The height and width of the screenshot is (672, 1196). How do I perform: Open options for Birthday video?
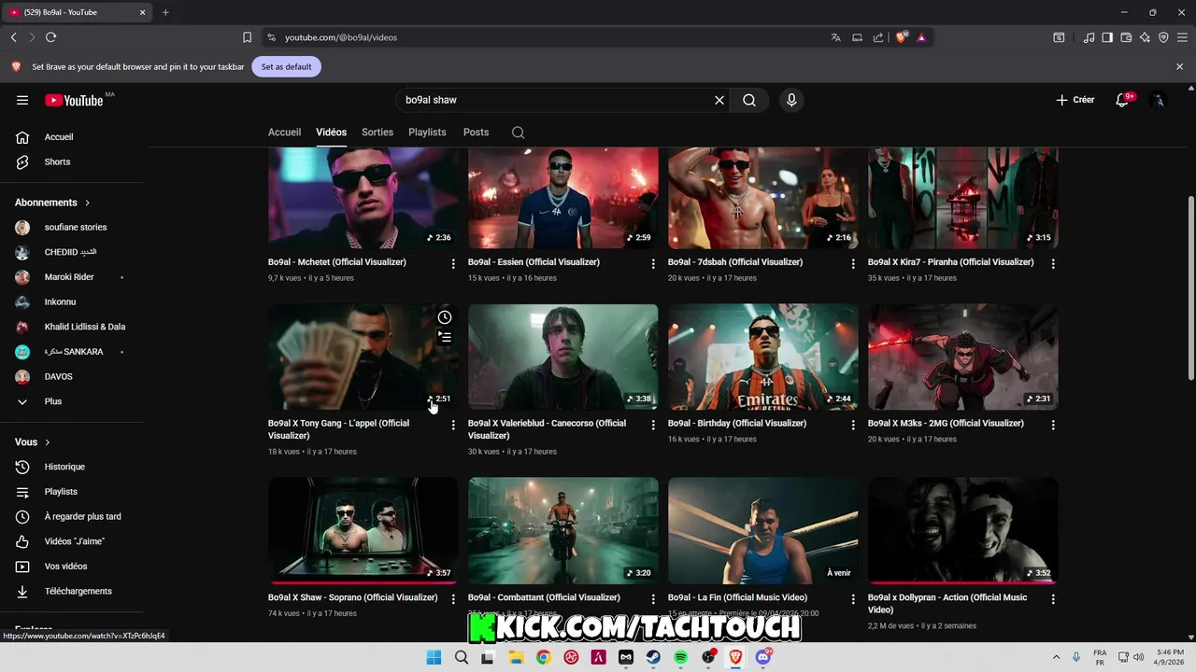click(x=853, y=425)
